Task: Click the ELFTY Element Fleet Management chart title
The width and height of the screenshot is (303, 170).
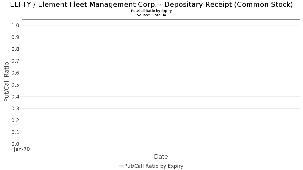Action: pos(151,5)
